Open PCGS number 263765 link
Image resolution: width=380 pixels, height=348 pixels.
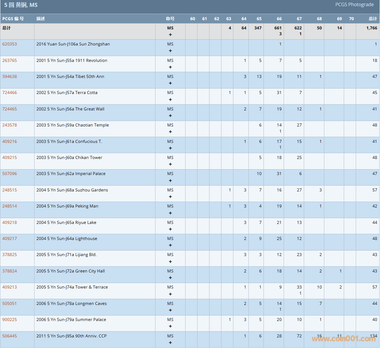click(10, 61)
